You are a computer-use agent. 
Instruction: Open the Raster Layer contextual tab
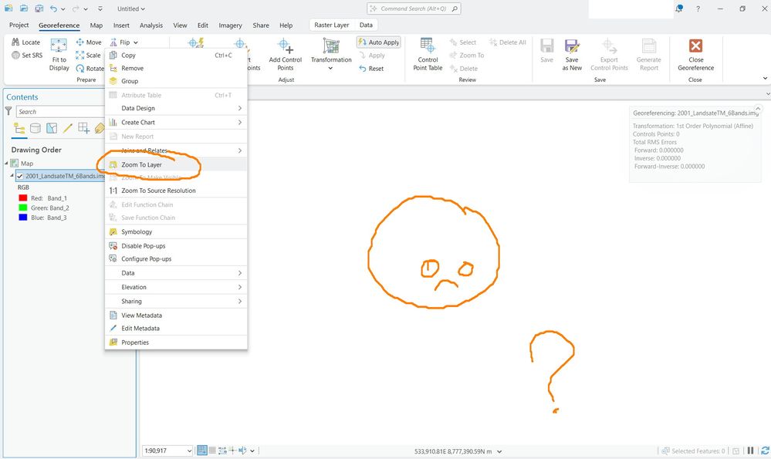click(331, 25)
